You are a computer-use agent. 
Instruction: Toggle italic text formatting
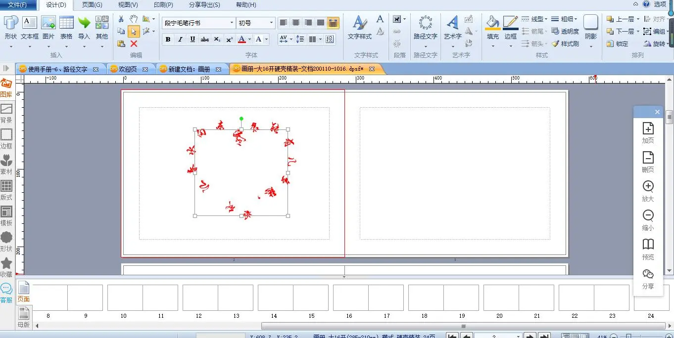tap(180, 40)
